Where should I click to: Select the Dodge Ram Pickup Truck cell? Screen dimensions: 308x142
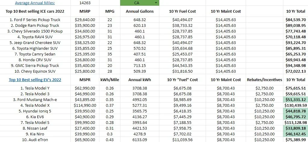tap(35, 25)
